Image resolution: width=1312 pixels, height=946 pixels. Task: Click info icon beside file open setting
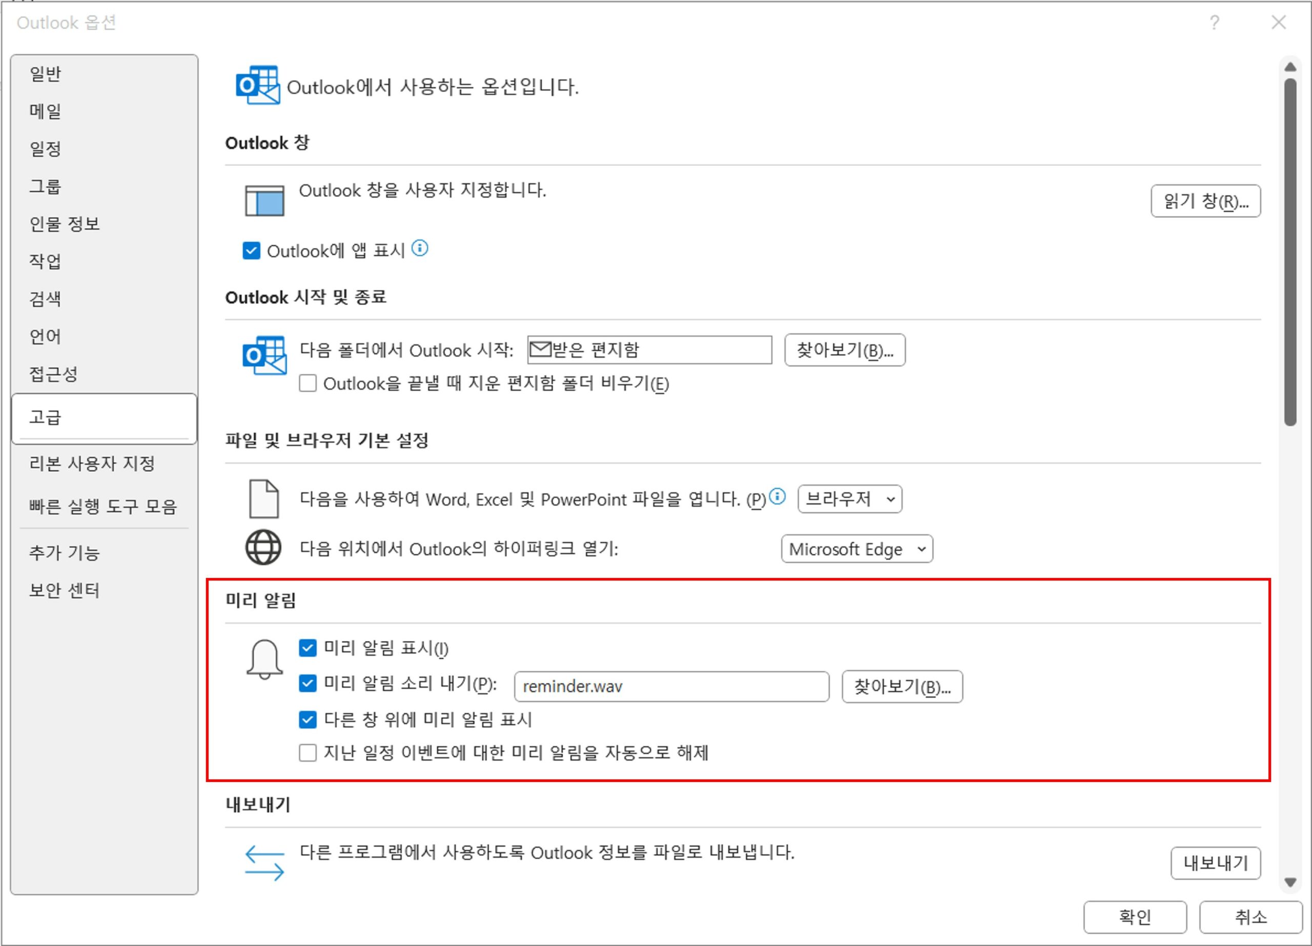point(777,496)
